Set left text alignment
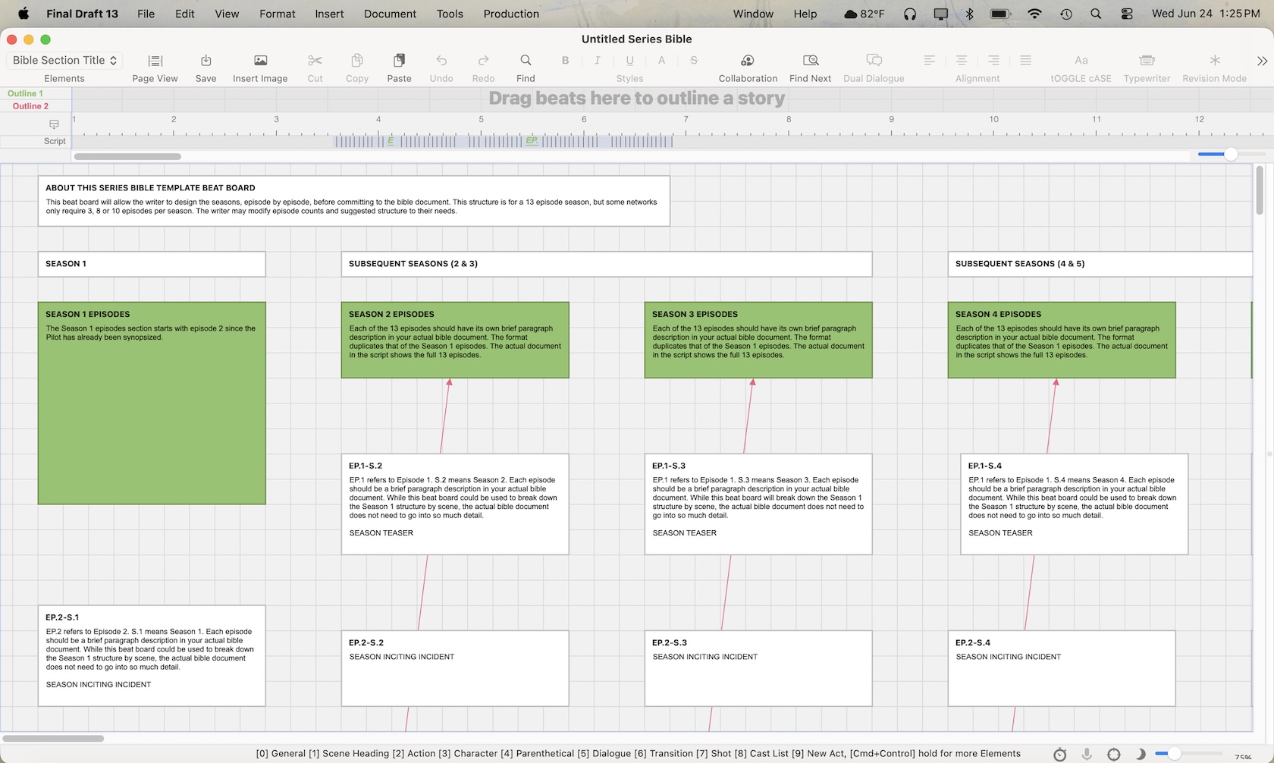1274x763 pixels. pyautogui.click(x=929, y=61)
